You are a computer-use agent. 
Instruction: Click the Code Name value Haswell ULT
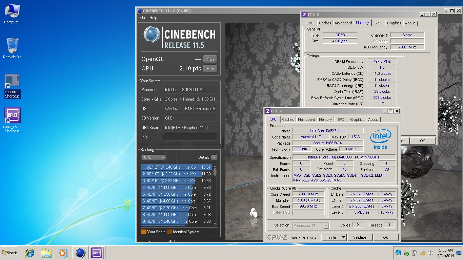[311, 137]
